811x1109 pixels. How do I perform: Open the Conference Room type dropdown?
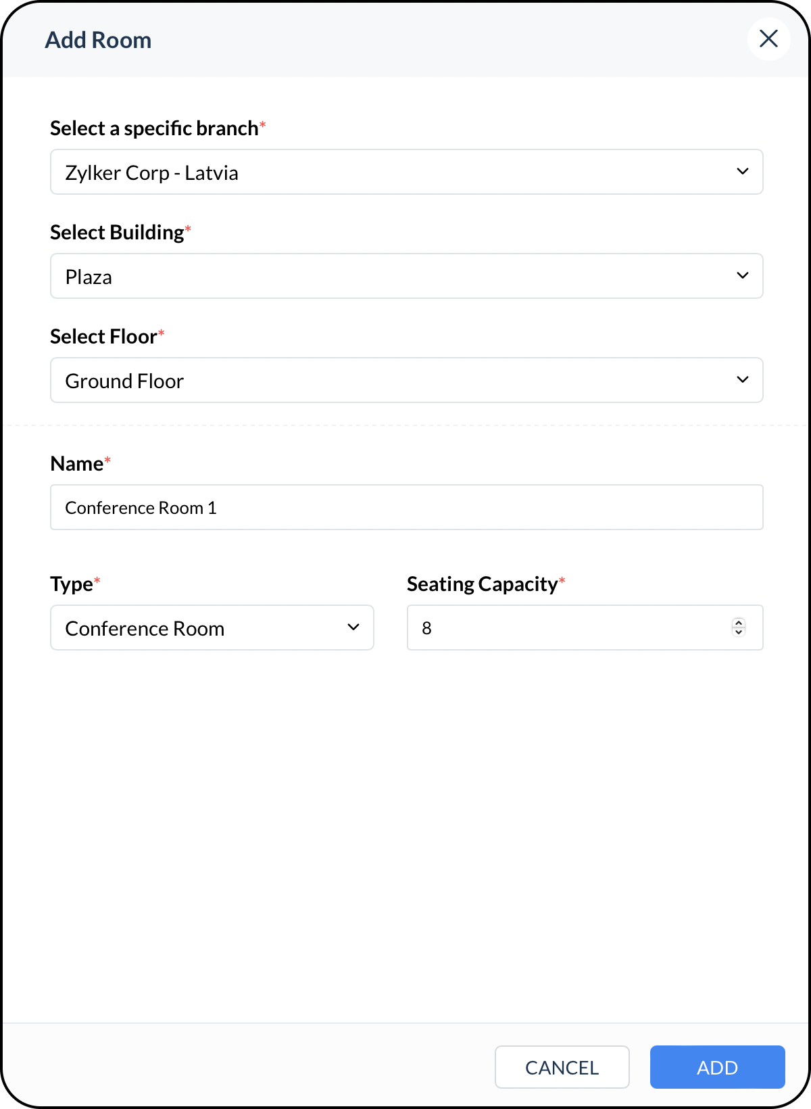coord(212,628)
